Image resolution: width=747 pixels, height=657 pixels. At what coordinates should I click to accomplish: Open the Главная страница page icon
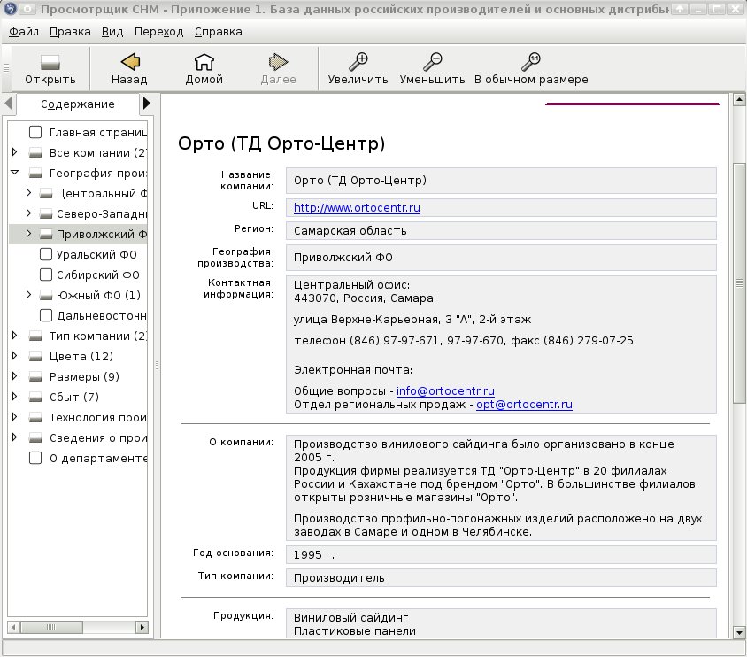(35, 132)
